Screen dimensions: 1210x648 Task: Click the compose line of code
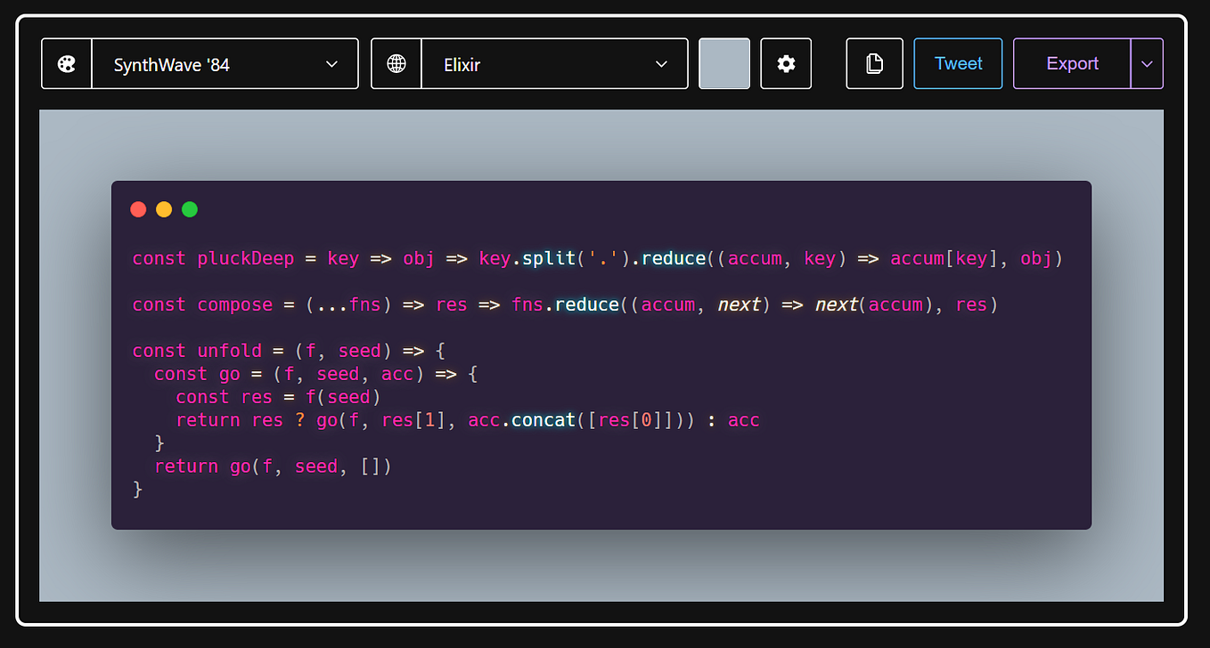click(234, 304)
